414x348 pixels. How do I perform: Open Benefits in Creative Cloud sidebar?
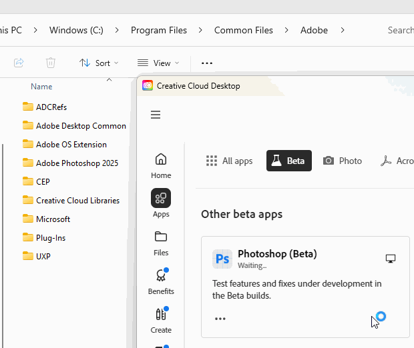[161, 281]
